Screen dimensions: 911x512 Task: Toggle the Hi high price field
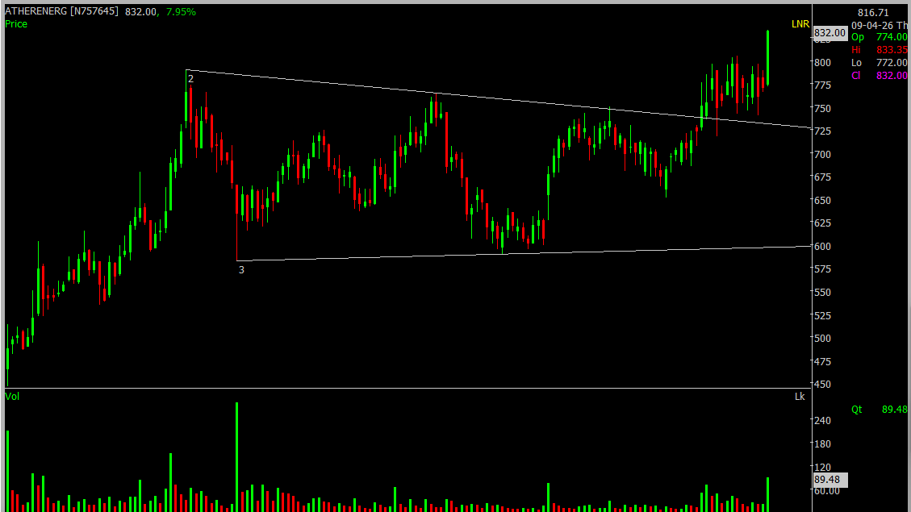857,48
